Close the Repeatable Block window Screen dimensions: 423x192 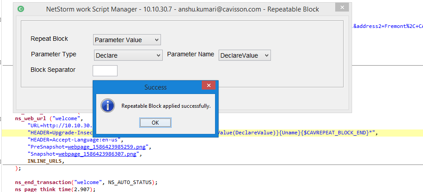pos(342,7)
